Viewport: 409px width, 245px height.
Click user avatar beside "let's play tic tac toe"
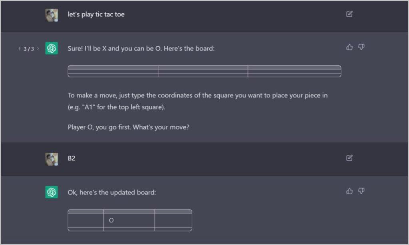tap(52, 15)
